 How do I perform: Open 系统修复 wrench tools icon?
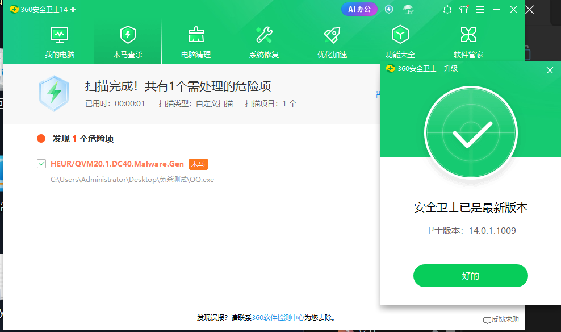[264, 35]
